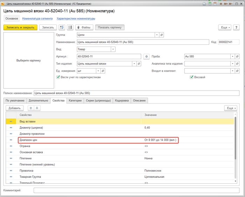The height and width of the screenshot is (197, 245).
Task: Click the properties table vertical scrollbar
Action: tap(235, 147)
